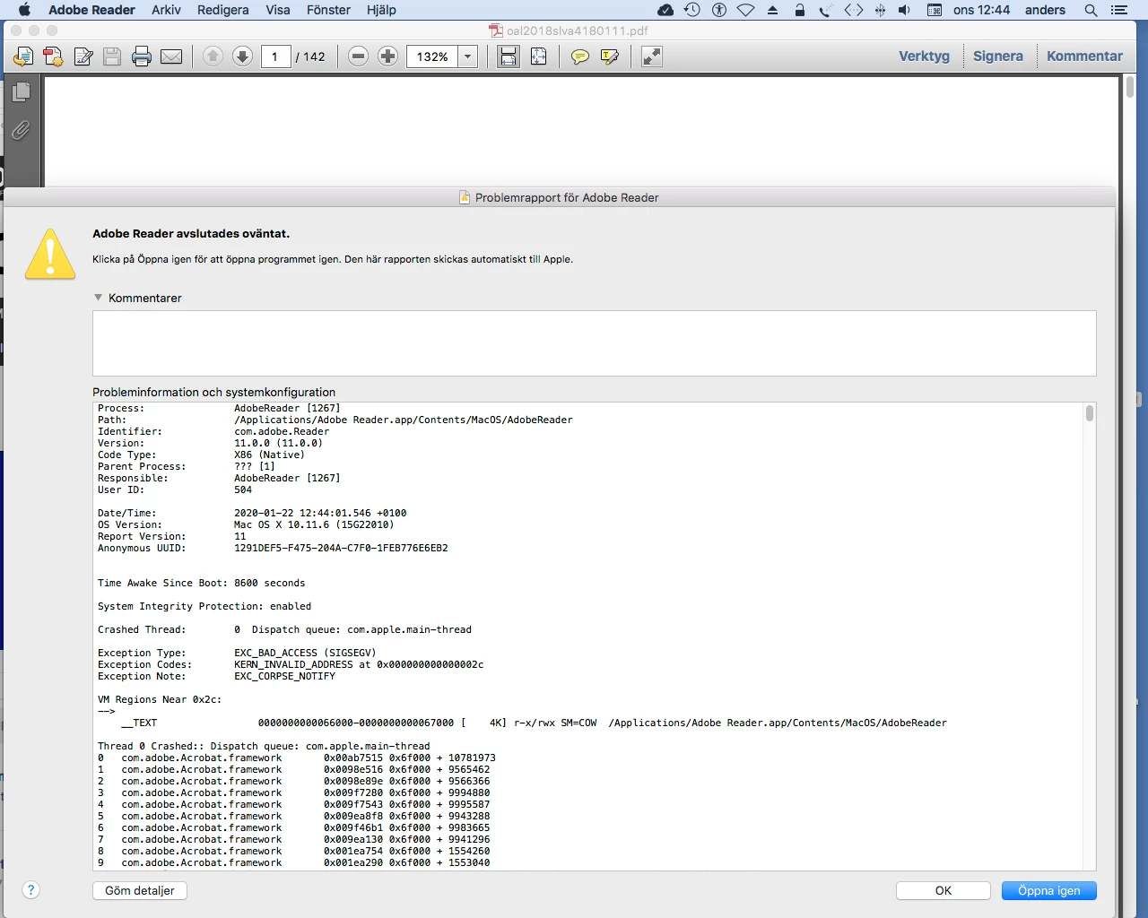1148x918 pixels.
Task: Click the zoom percentage 132% field
Action: (432, 56)
